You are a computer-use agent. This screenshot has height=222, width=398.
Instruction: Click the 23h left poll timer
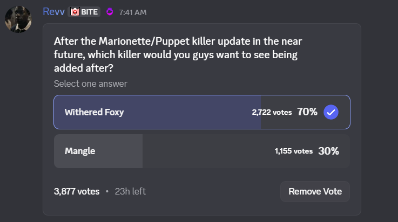130,191
